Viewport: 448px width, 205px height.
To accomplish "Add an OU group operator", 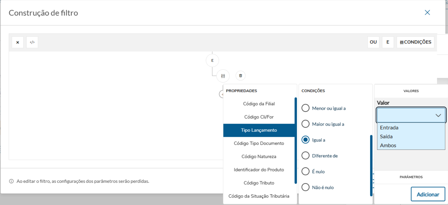I will coord(373,42).
